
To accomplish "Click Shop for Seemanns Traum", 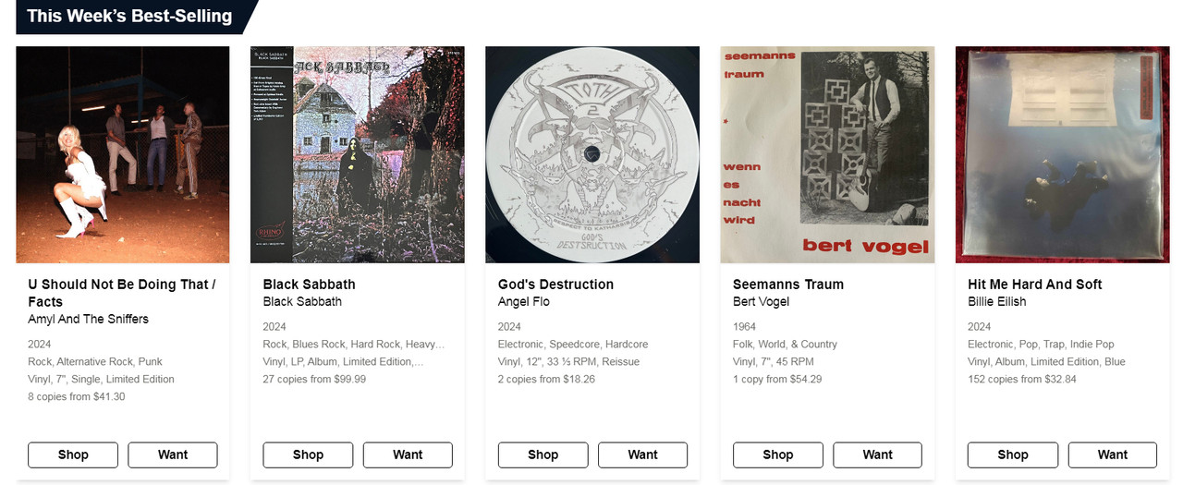I will (777, 455).
